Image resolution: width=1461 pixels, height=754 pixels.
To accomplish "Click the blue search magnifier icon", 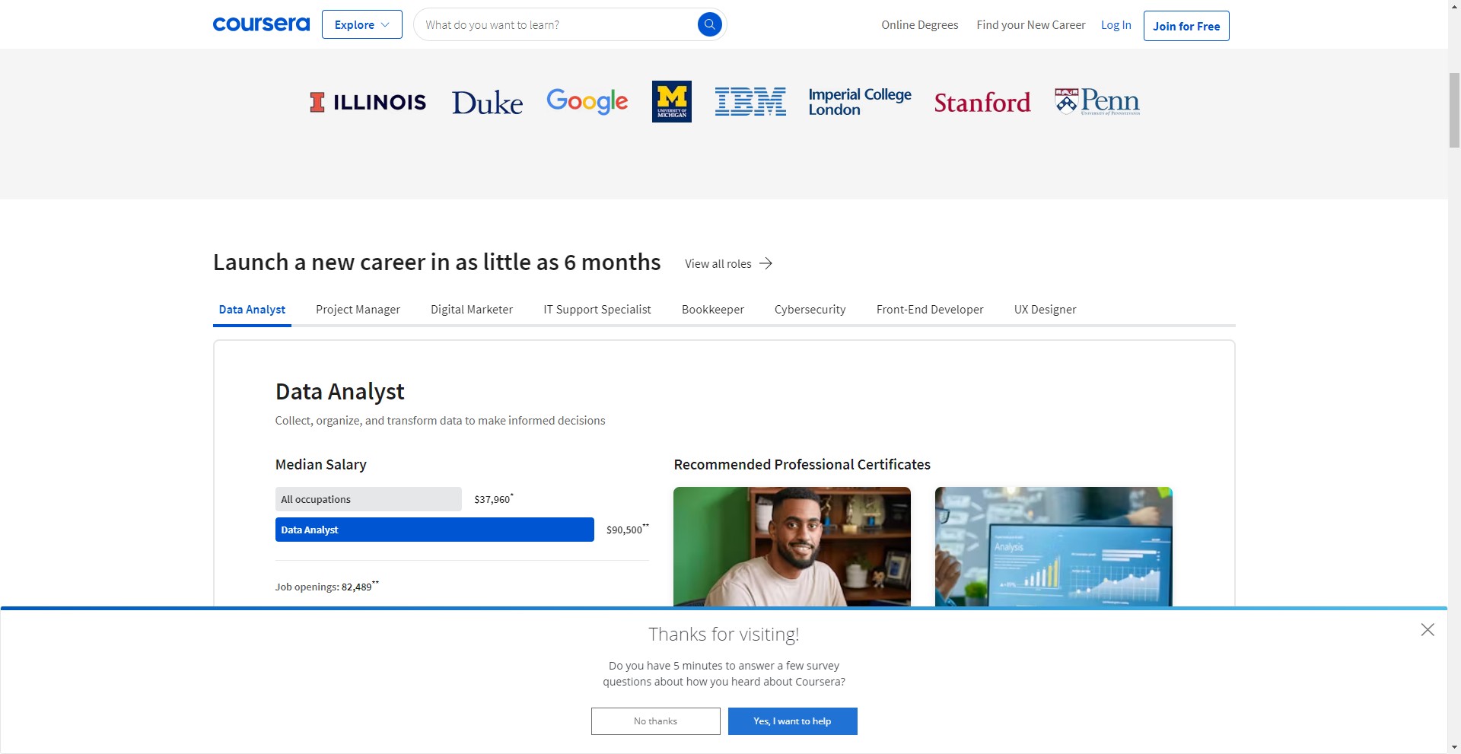I will [x=709, y=24].
